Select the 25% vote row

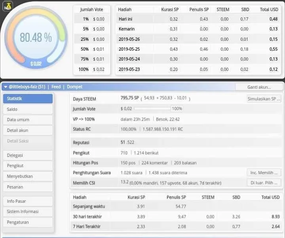click(x=91, y=39)
